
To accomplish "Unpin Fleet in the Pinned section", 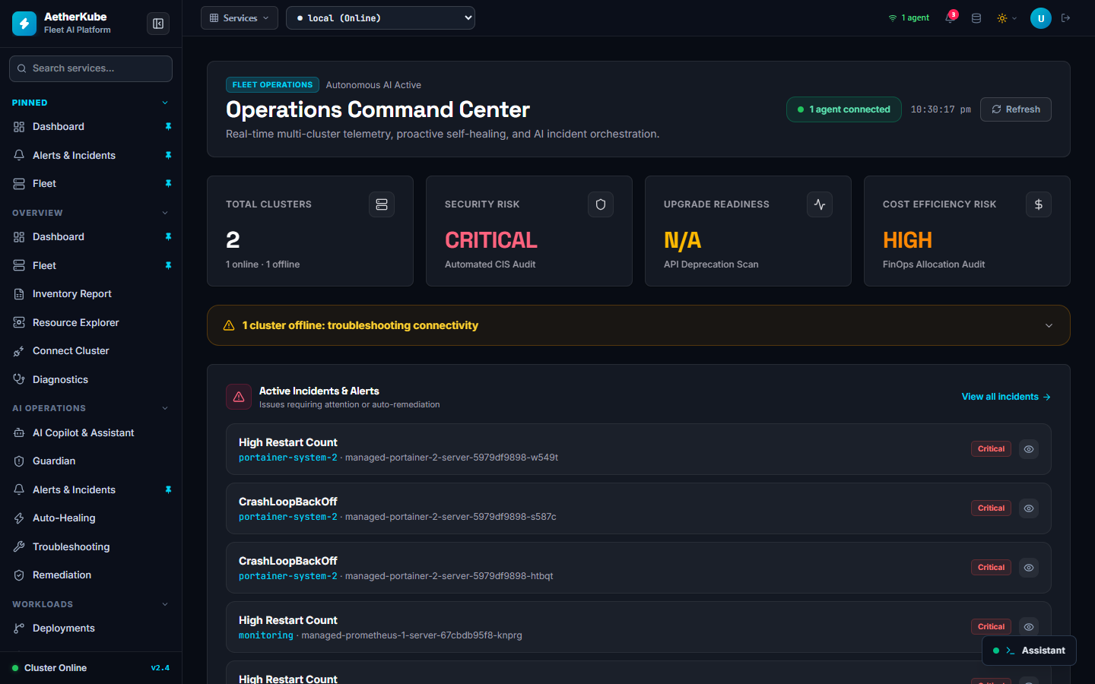I will tap(168, 184).
